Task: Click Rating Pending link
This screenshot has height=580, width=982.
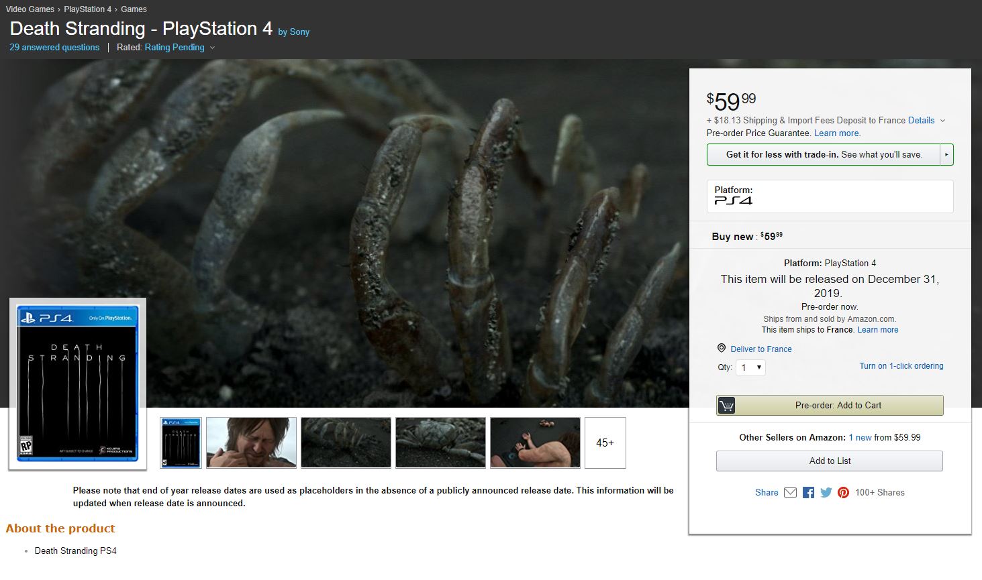Action: click(175, 48)
